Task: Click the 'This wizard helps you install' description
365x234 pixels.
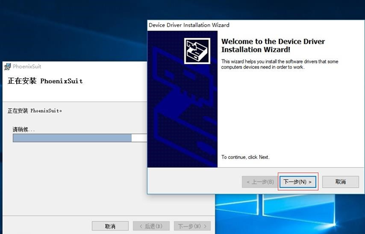Action: pos(279,64)
